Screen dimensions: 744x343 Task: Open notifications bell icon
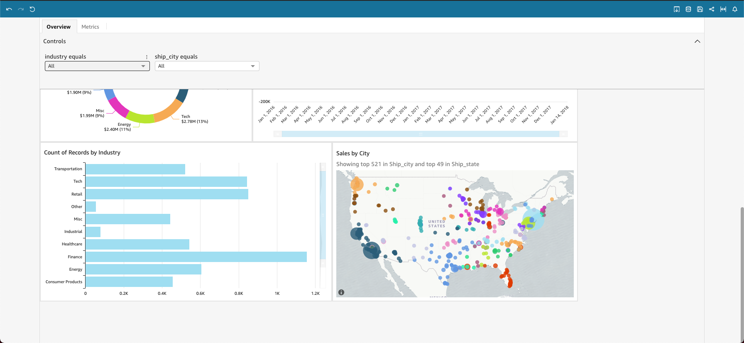[x=735, y=9]
